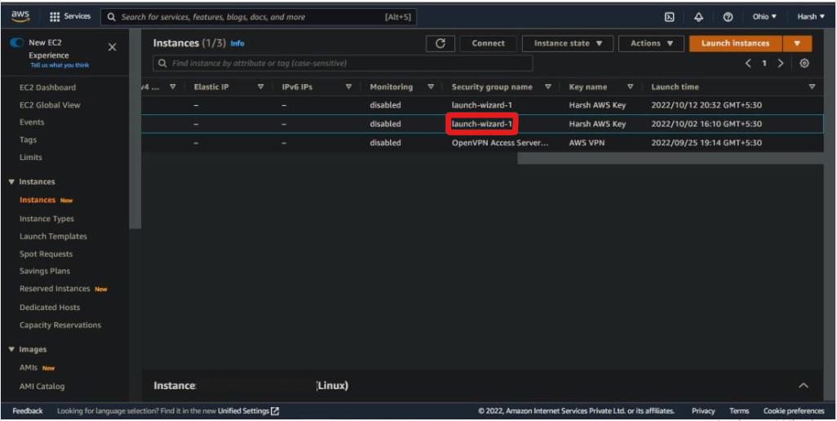Open the Ohio region dropdown
837x421 pixels.
pyautogui.click(x=764, y=16)
